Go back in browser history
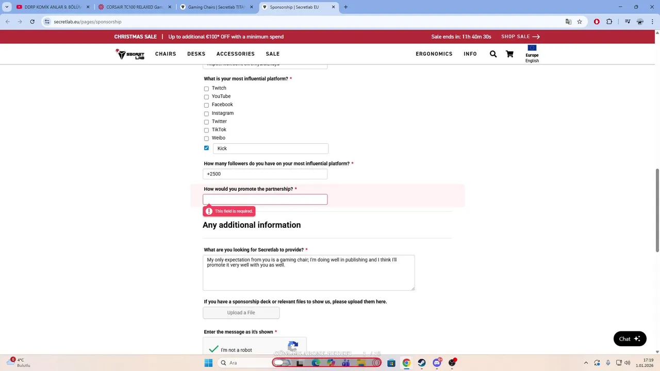This screenshot has height=371, width=660. pos(8,22)
